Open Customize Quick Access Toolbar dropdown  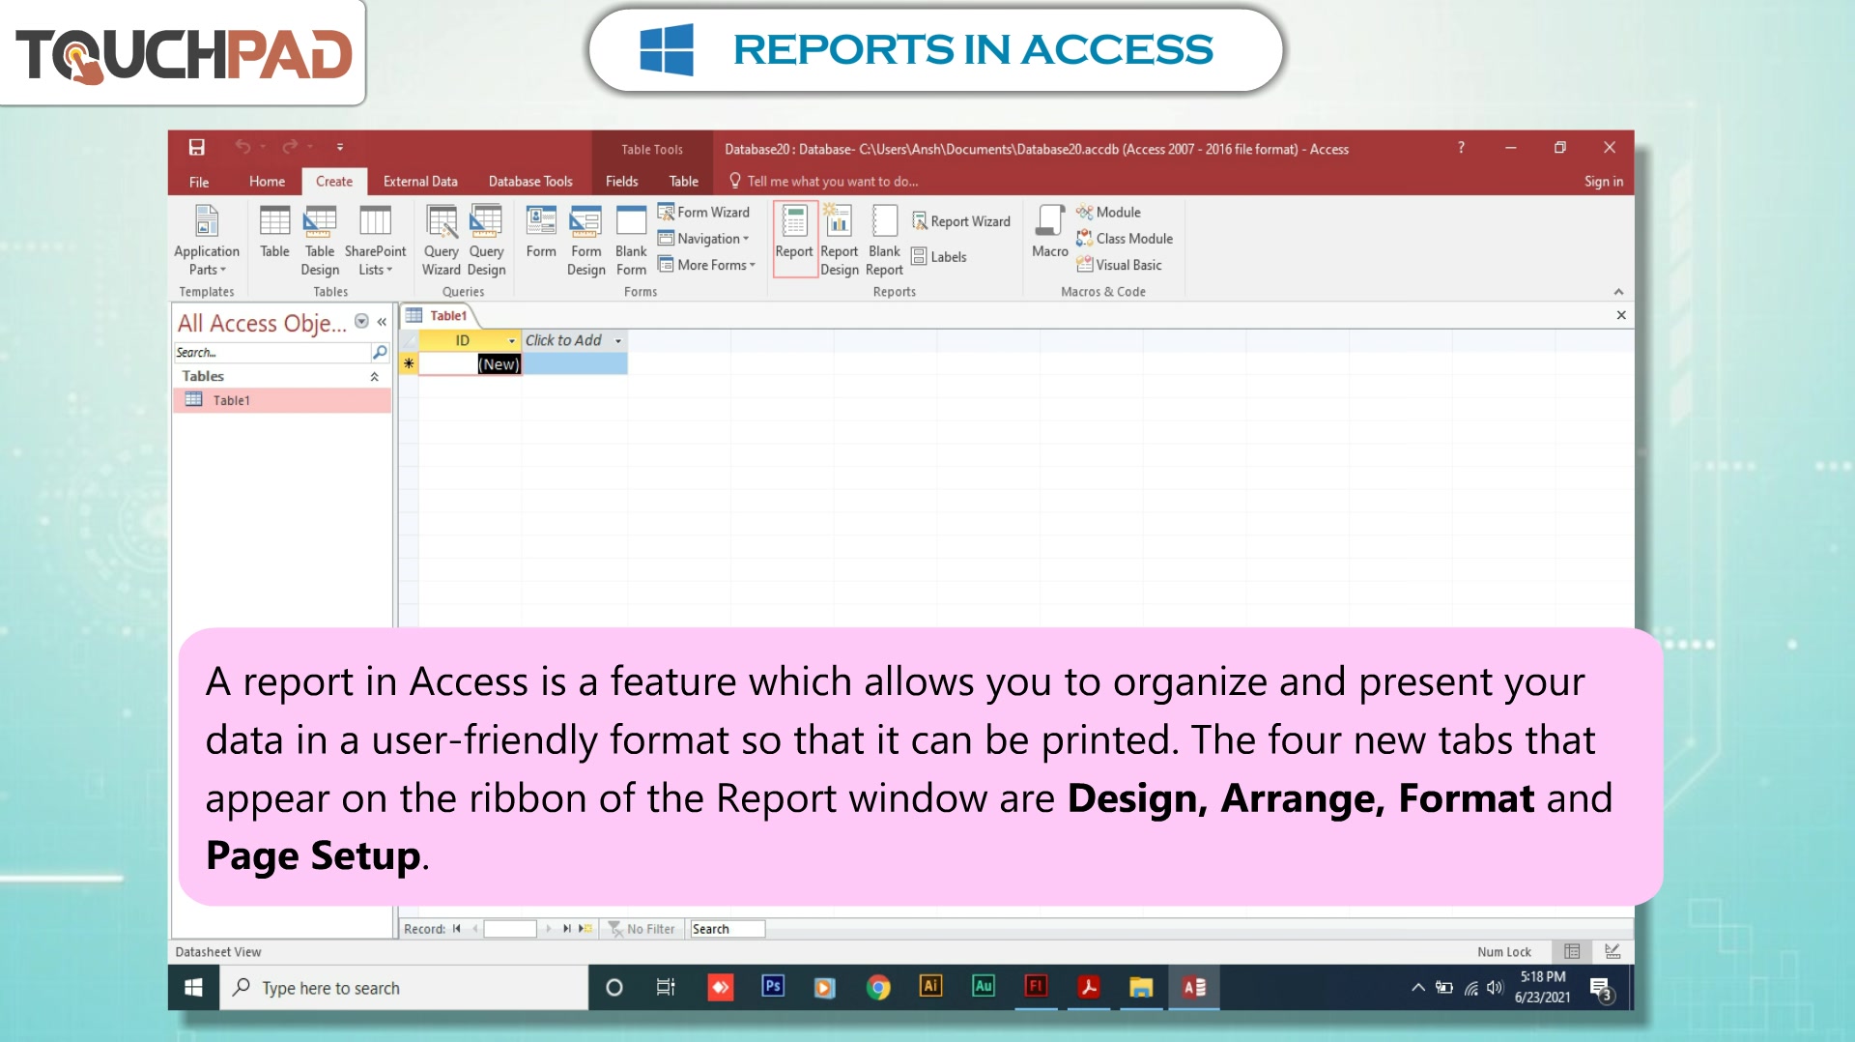pyautogui.click(x=340, y=147)
